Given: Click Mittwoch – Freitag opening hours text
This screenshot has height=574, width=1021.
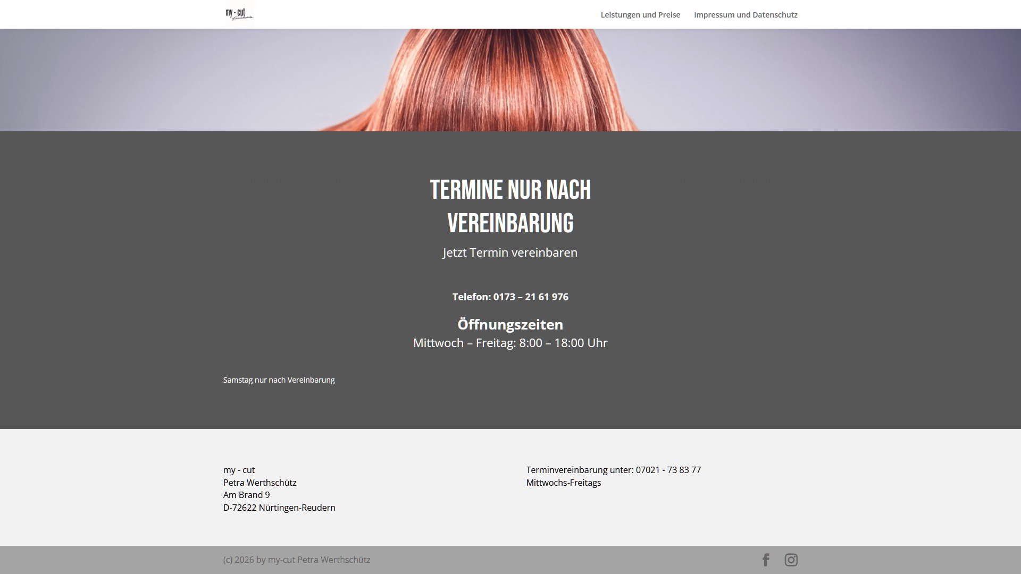Looking at the screenshot, I should point(510,343).
